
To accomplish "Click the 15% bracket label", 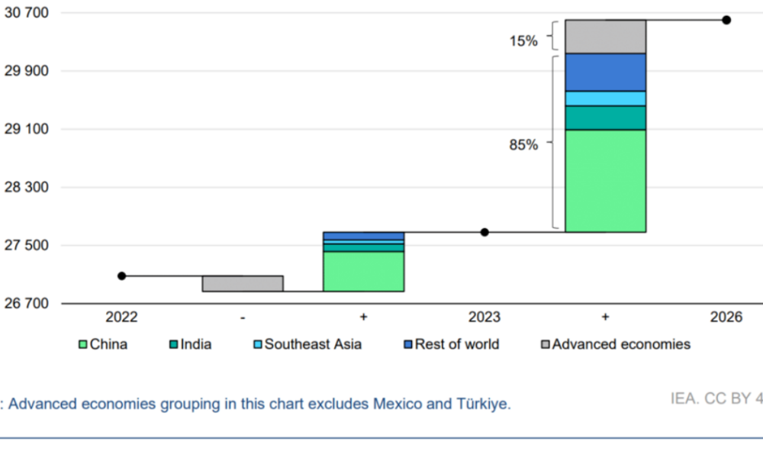I will click(523, 40).
